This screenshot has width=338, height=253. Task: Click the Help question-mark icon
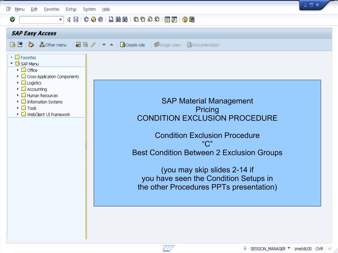(185, 19)
